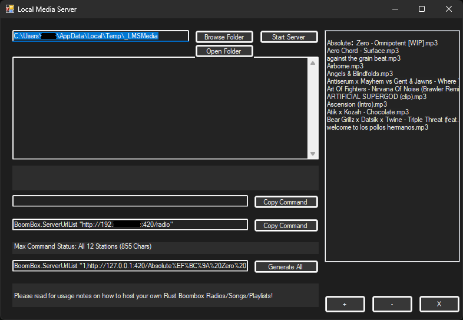The height and width of the screenshot is (320, 463).
Task: Select ARTIFICIAL SUPERGOD (clip).mp3
Action: (x=376, y=97)
